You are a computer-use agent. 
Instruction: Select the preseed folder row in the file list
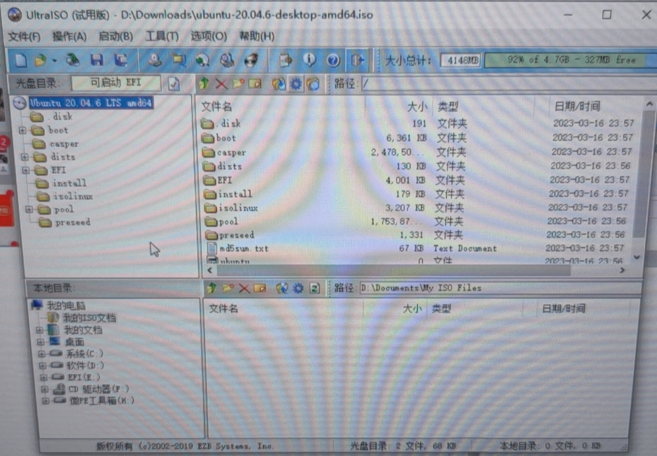click(421, 235)
